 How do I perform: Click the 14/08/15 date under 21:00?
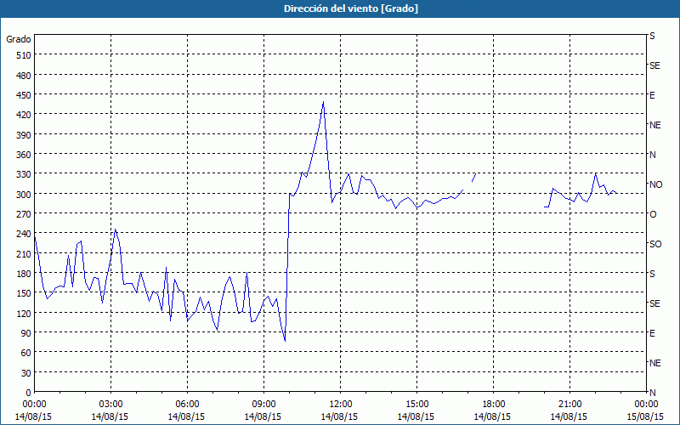coord(569,416)
